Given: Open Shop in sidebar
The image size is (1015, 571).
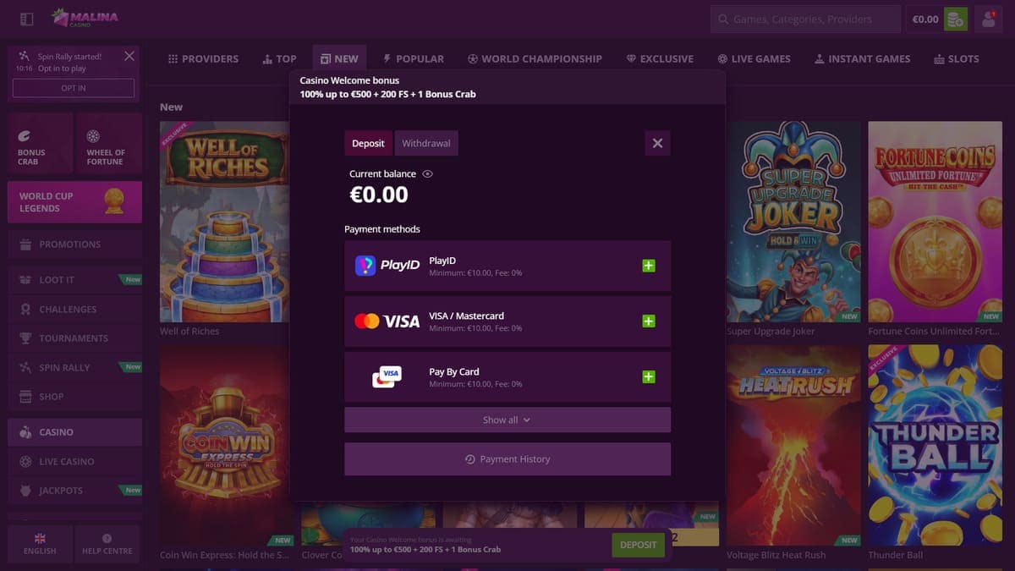Looking at the screenshot, I should (74, 397).
